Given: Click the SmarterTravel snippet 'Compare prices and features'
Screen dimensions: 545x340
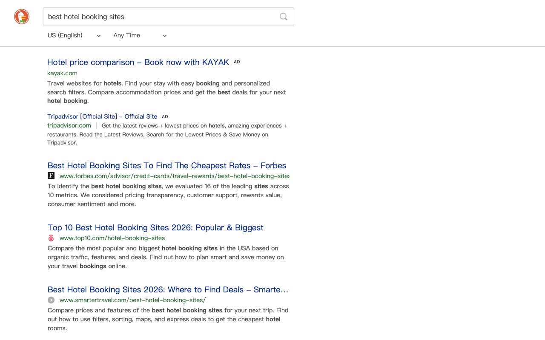Looking at the screenshot, I should (168, 319).
